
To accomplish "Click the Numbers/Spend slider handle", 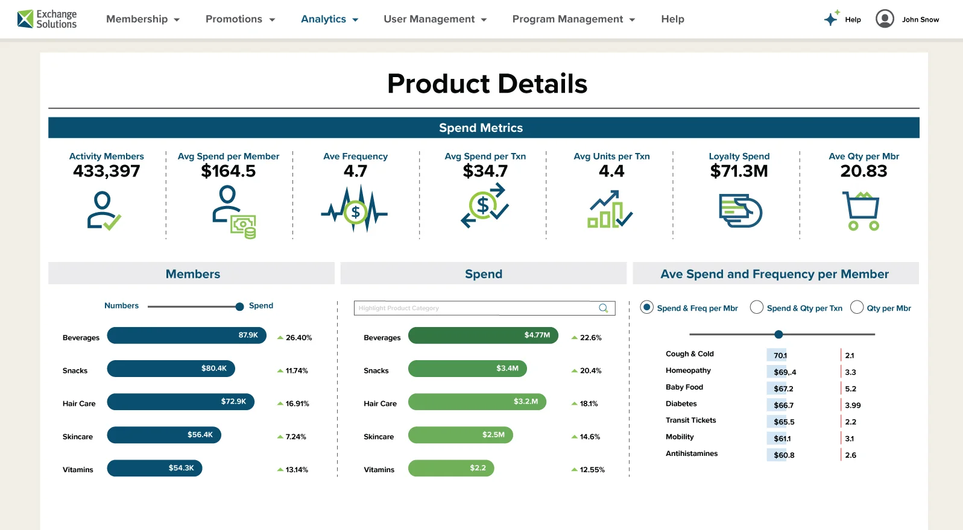I will coord(239,307).
